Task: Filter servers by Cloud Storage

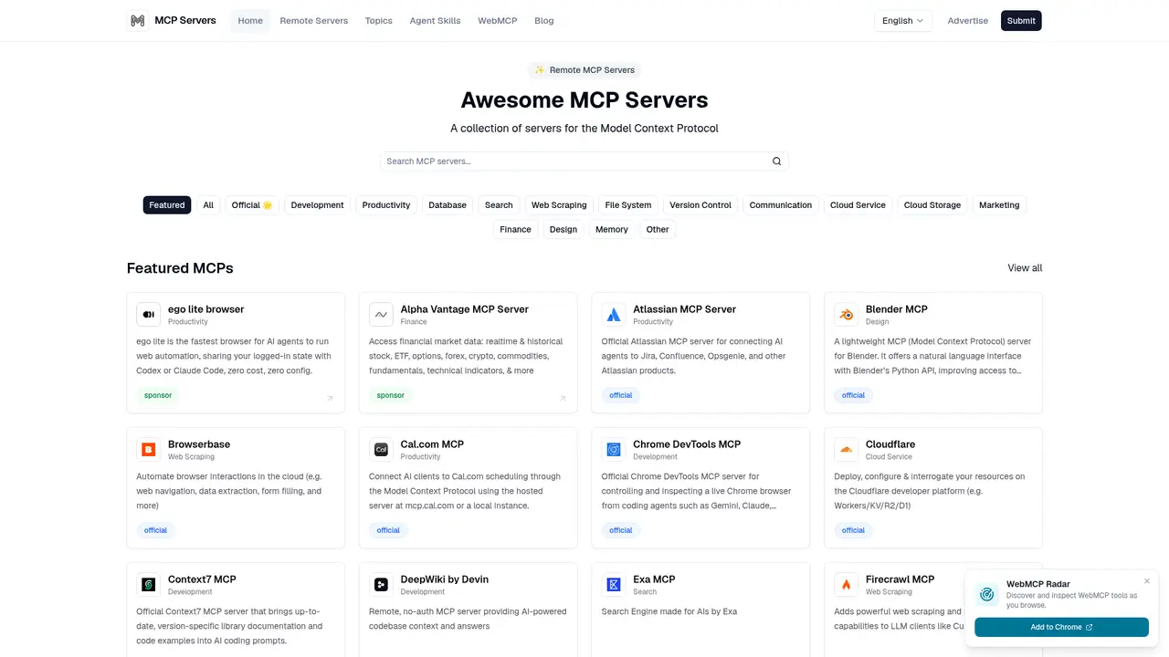Action: 932,205
